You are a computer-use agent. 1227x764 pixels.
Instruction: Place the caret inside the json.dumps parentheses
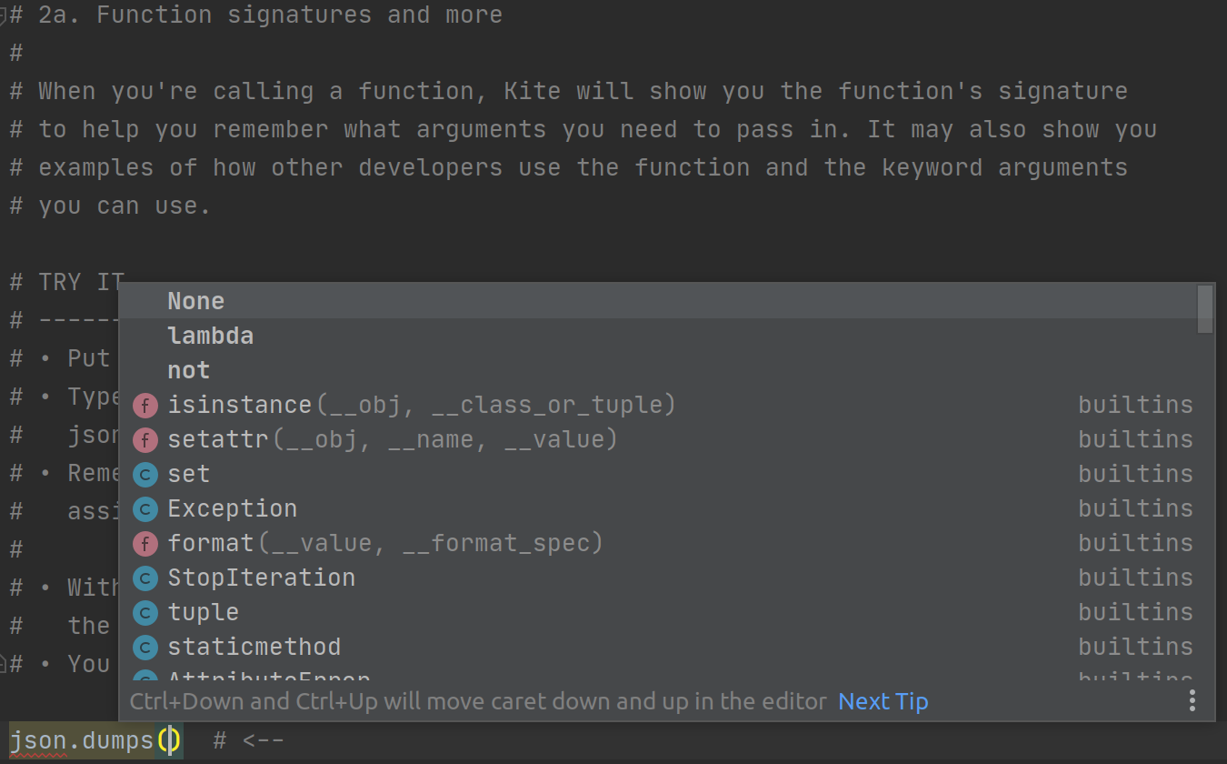pyautogui.click(x=169, y=739)
